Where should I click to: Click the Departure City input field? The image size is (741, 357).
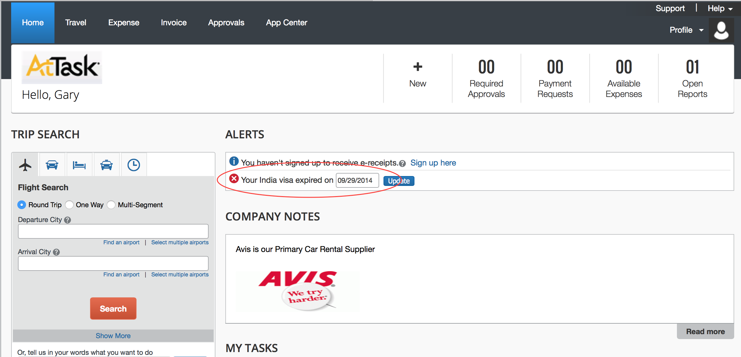(x=113, y=231)
